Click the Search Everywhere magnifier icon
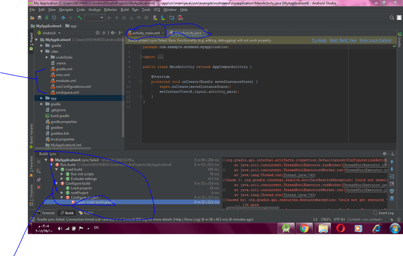This screenshot has width=403, height=256. coord(392,17)
